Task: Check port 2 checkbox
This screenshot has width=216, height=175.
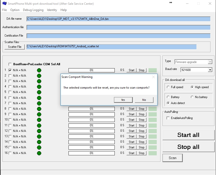Action: [10, 76]
